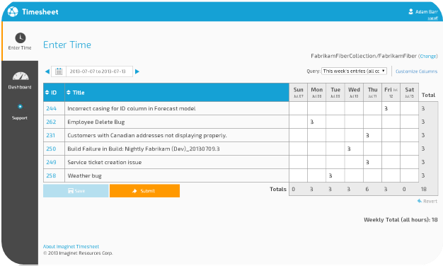Screen dimensions: 443x266
Task: Click the date range field
Action: tap(99, 71)
